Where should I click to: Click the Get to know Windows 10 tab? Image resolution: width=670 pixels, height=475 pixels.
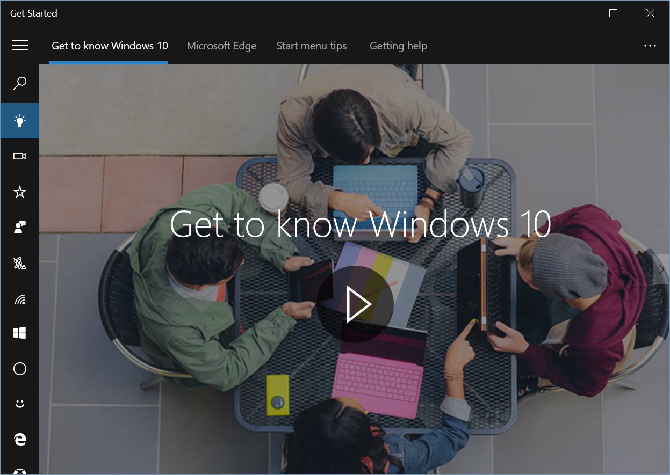(x=110, y=46)
